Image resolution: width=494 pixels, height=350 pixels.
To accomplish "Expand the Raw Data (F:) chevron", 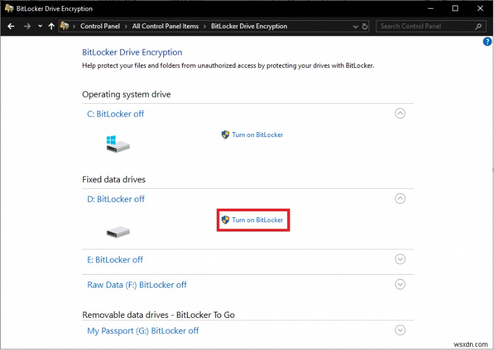I will tap(400, 285).
